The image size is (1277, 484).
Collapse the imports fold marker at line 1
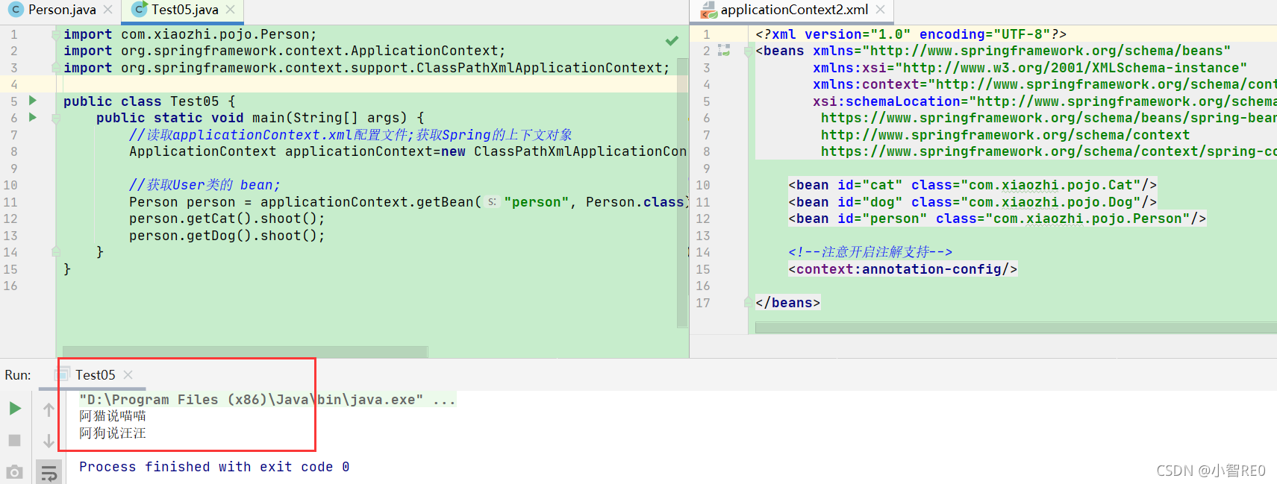click(56, 34)
